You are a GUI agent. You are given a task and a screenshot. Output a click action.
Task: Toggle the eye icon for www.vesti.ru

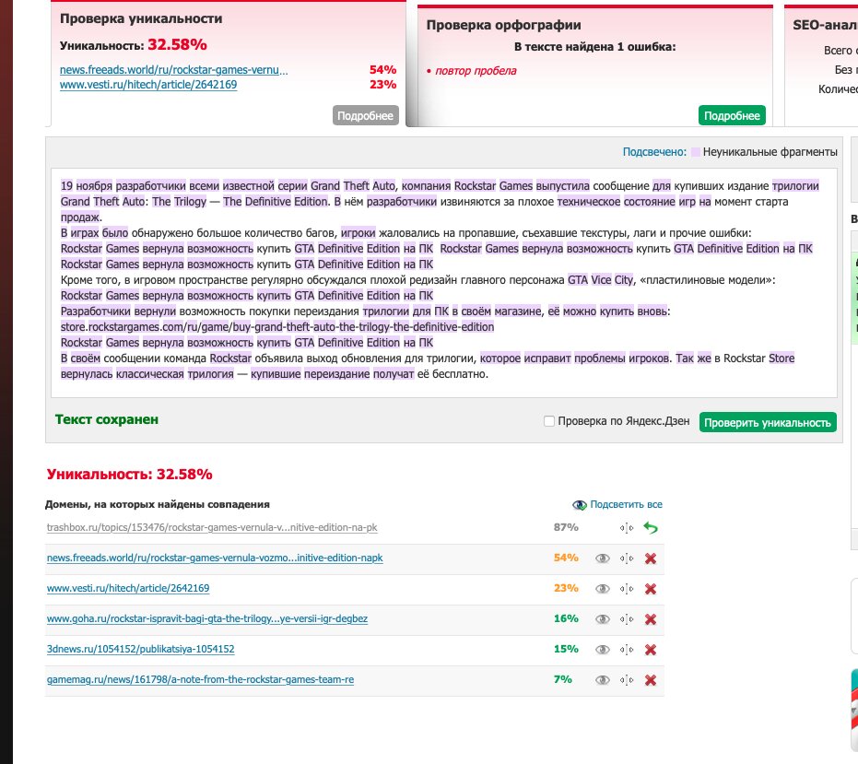coord(603,589)
